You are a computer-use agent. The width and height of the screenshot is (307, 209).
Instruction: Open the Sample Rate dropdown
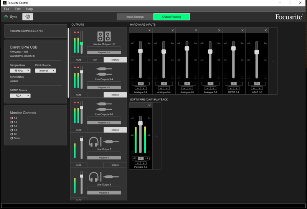20,71
